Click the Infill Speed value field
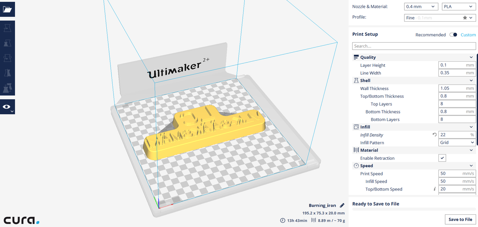Screen dimensions: 478x227 pyautogui.click(x=457, y=181)
